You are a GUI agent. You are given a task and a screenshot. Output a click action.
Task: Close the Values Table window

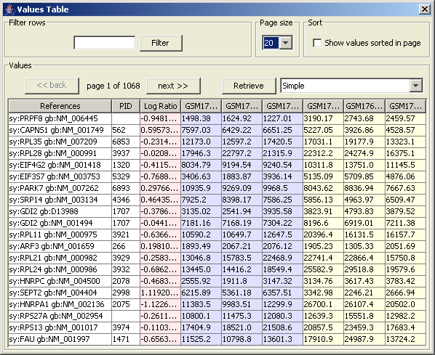tap(425, 9)
